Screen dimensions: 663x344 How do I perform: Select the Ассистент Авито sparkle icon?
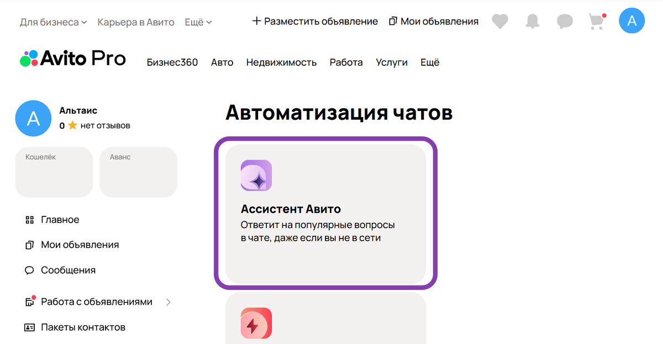[x=256, y=176]
